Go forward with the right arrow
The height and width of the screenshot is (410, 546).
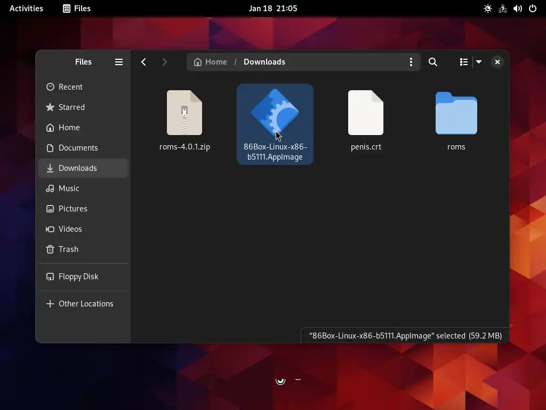click(164, 62)
